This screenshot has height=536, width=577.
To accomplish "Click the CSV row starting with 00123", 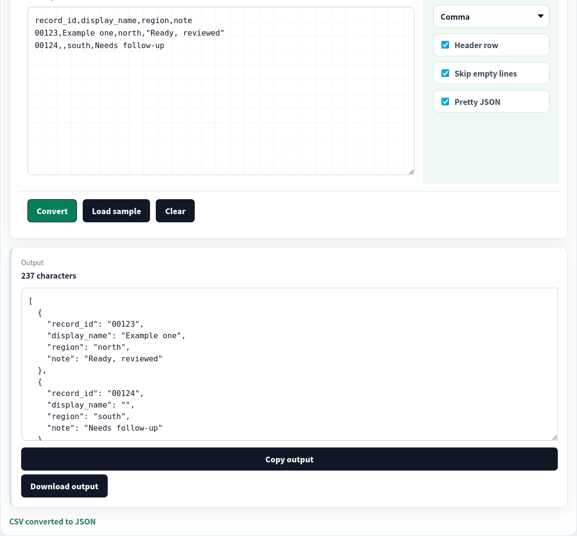I will 130,33.
